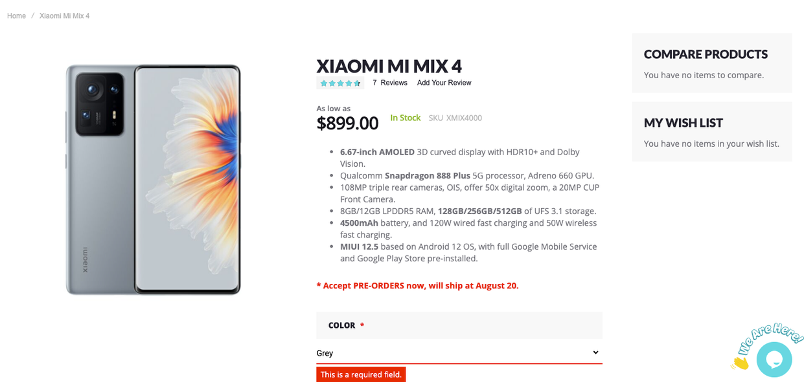
Task: Click the $899.00 price
Action: pyautogui.click(x=347, y=123)
